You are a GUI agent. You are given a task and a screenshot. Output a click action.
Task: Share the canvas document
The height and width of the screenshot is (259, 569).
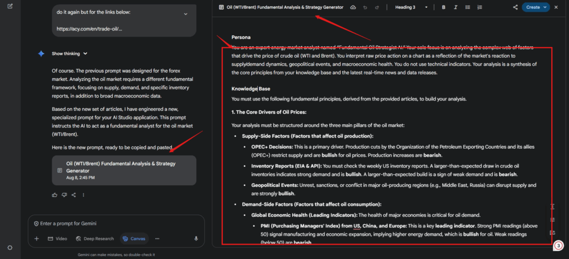tap(515, 7)
